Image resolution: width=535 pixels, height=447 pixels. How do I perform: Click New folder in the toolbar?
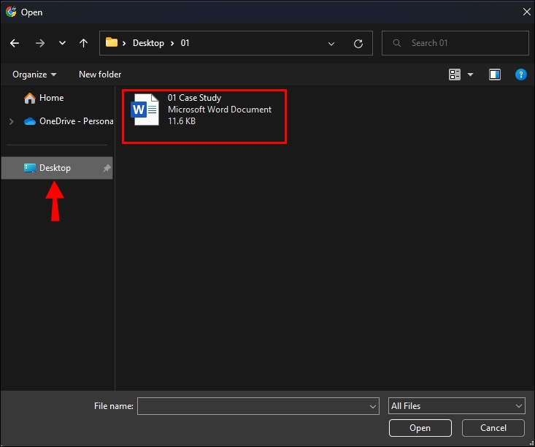(100, 74)
